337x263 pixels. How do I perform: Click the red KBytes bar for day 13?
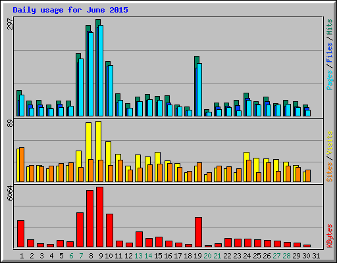pyautogui.click(x=139, y=239)
